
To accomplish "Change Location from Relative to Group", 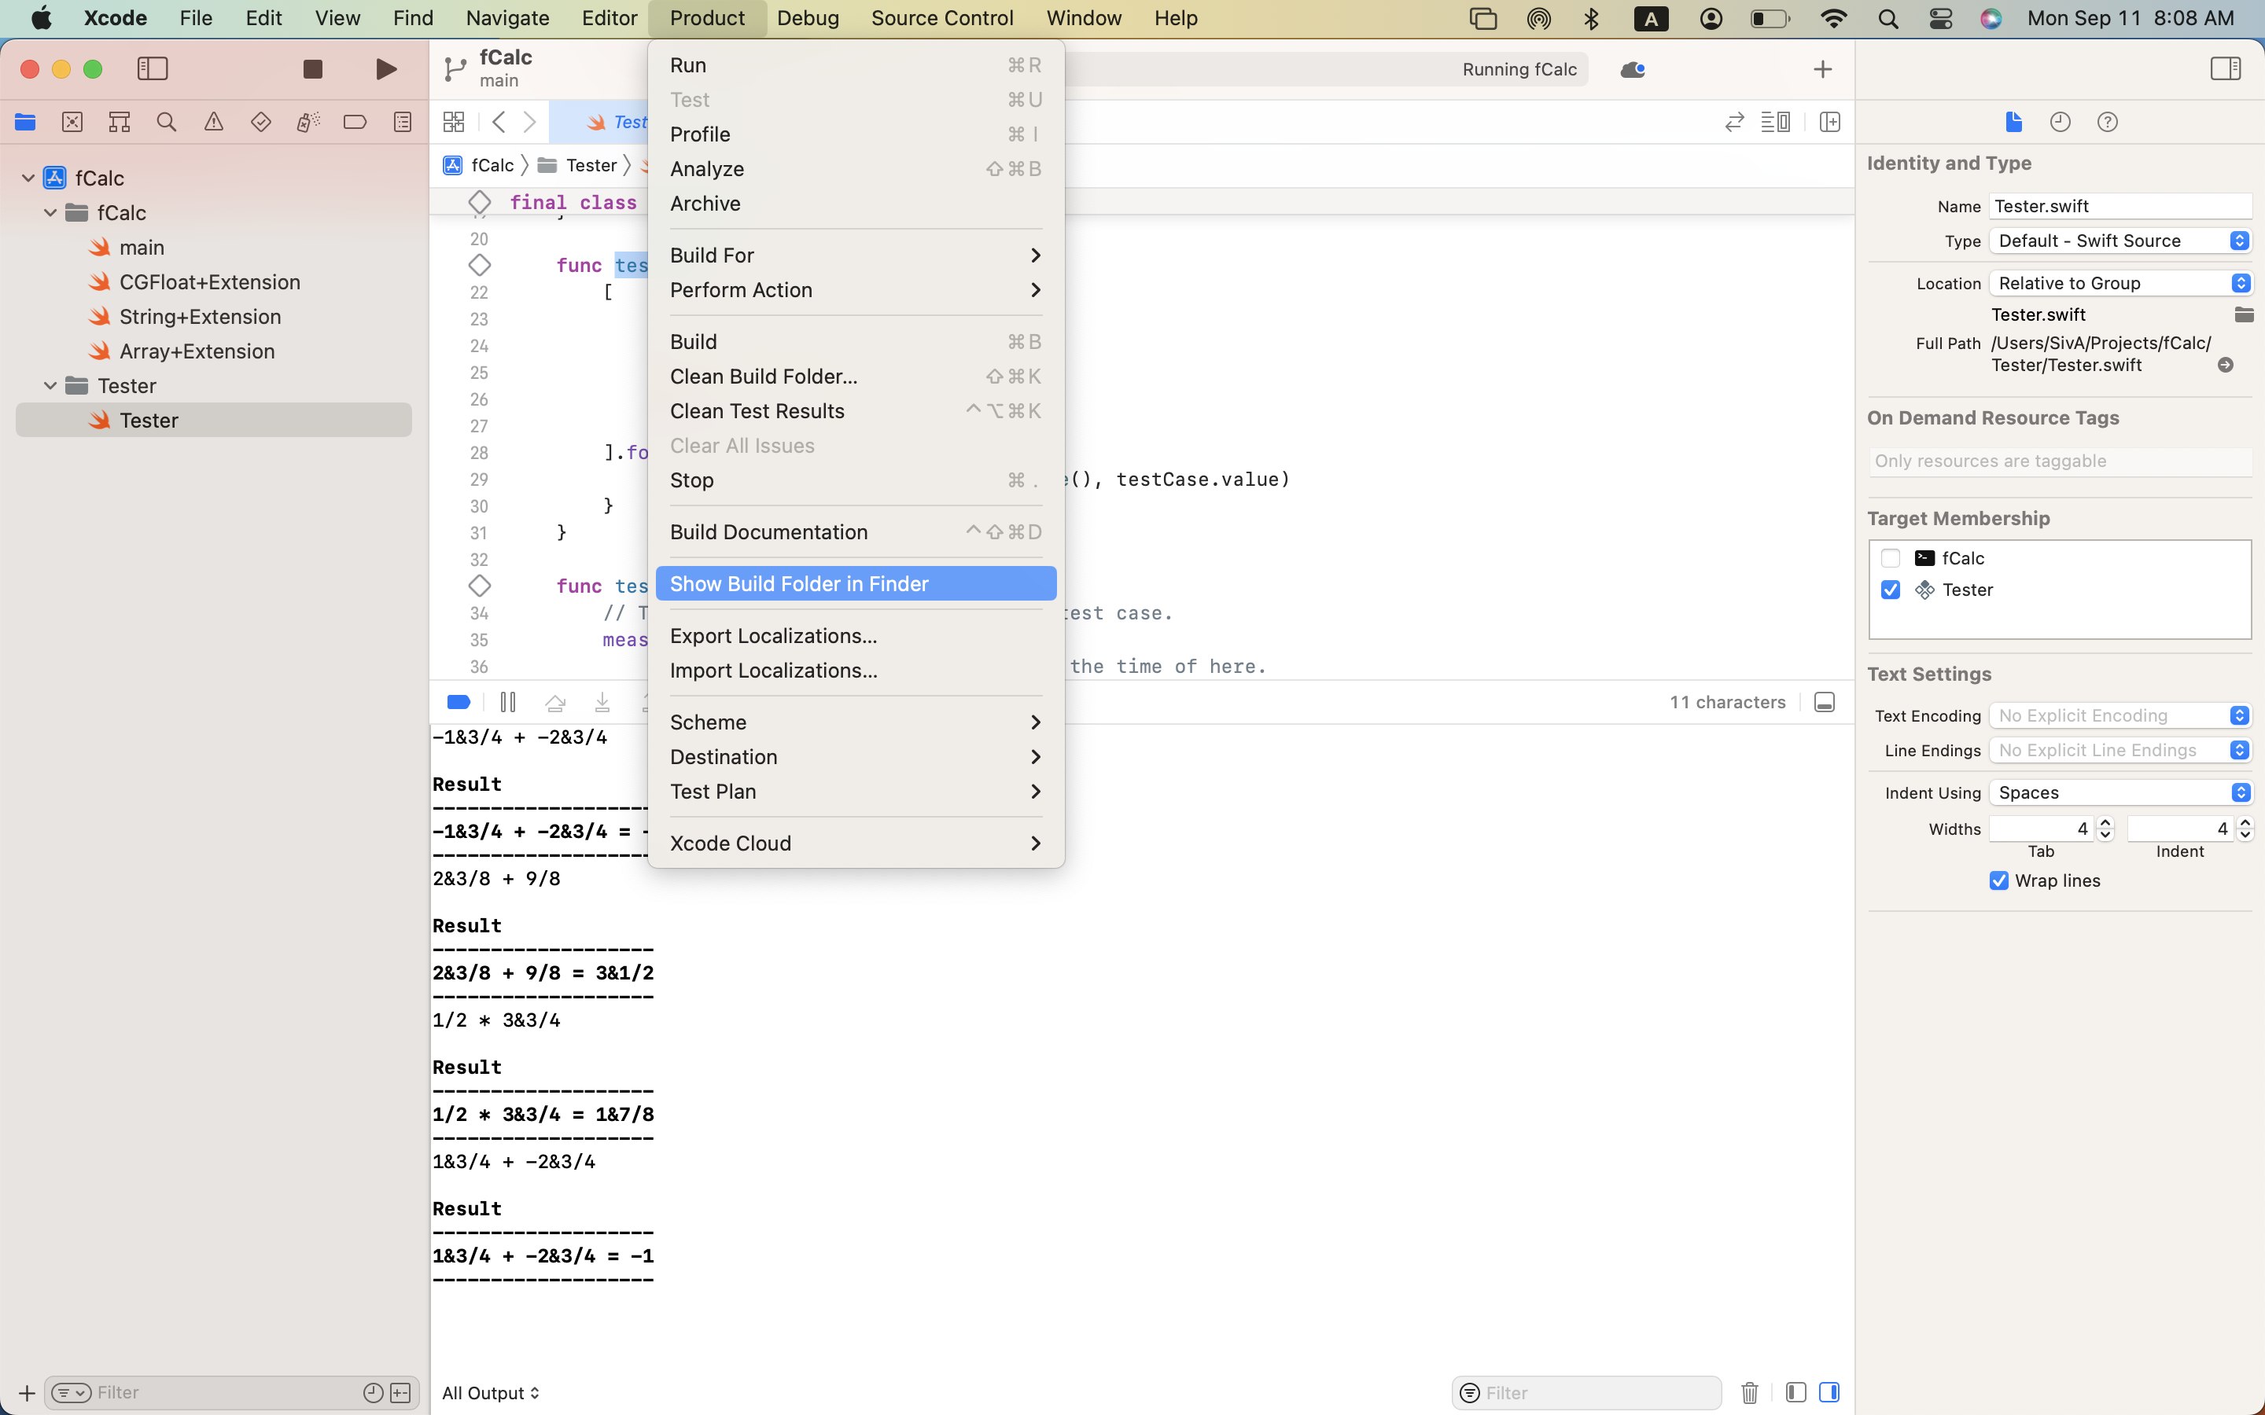I will [x=2120, y=283].
